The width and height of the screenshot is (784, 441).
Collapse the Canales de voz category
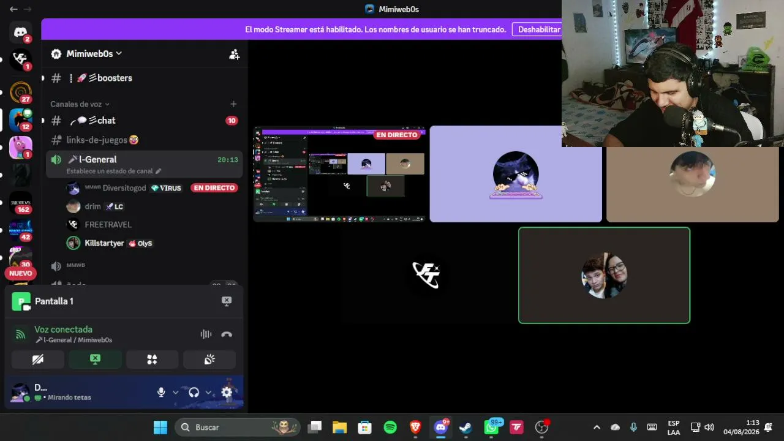coord(80,104)
